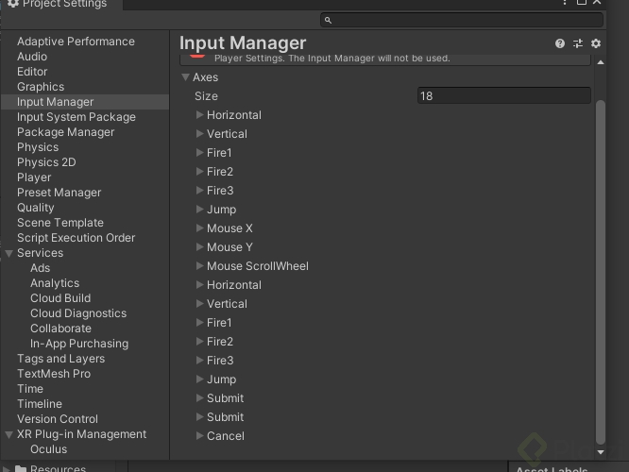The image size is (629, 472).
Task: Open Player settings
Action: 34,177
